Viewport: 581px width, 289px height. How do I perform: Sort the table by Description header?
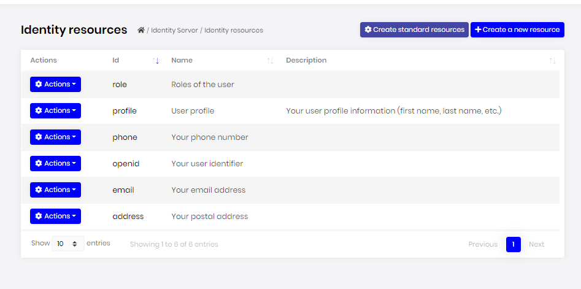click(306, 60)
